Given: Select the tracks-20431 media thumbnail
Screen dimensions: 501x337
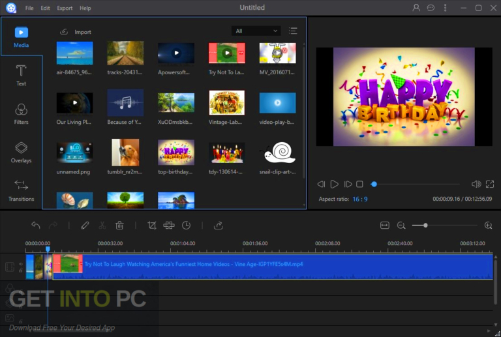Looking at the screenshot, I should [x=125, y=53].
